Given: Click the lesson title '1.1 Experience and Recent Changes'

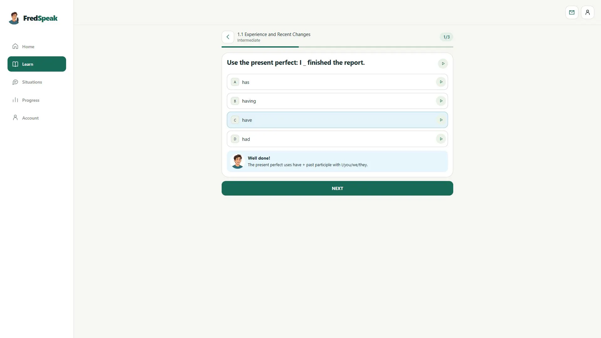Looking at the screenshot, I should 274,34.
